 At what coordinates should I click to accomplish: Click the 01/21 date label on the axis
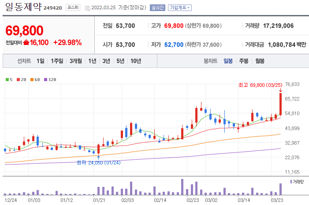(x=99, y=200)
